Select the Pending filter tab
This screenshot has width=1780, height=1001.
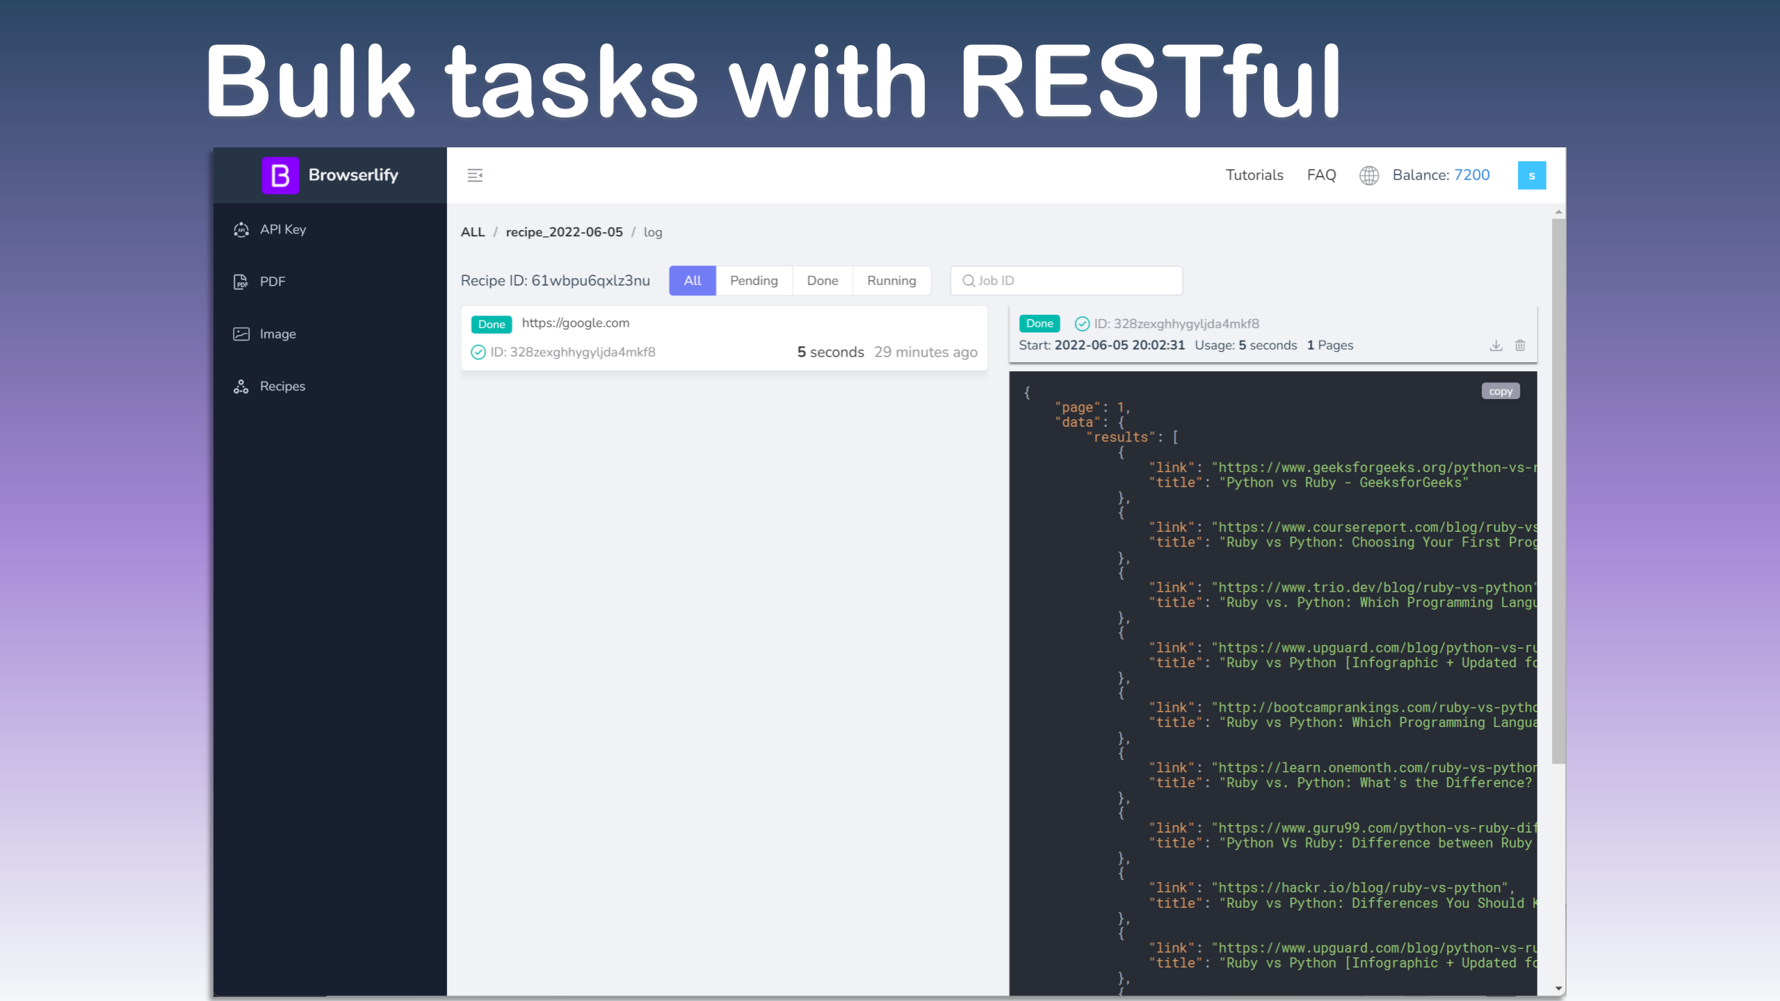754,281
